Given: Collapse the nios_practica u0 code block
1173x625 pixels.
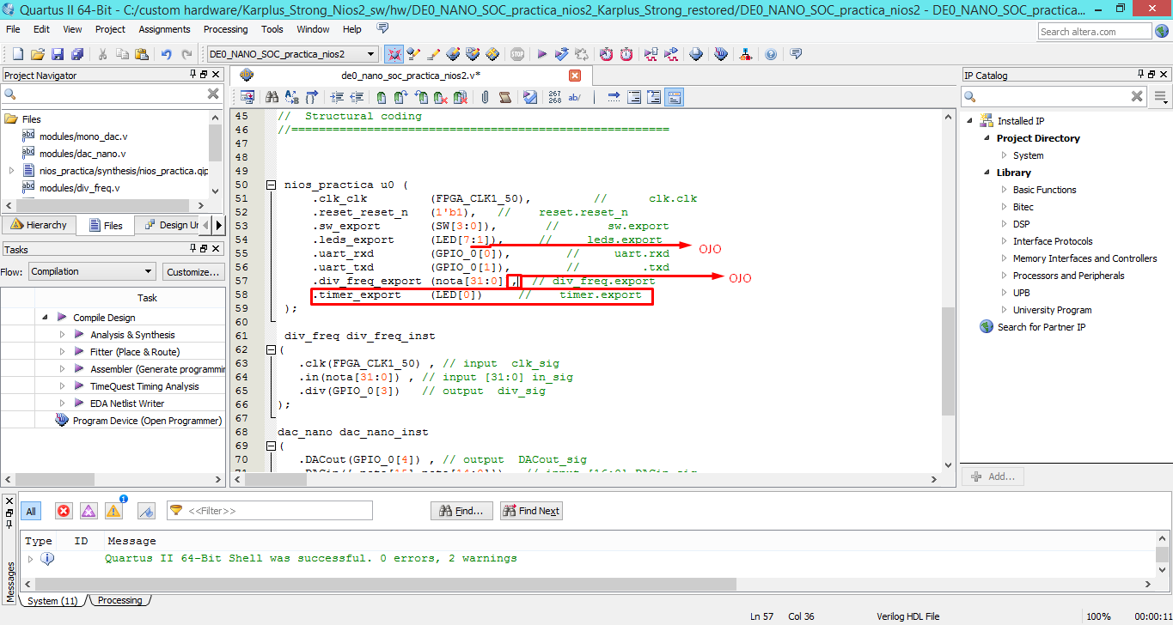Looking at the screenshot, I should 271,185.
